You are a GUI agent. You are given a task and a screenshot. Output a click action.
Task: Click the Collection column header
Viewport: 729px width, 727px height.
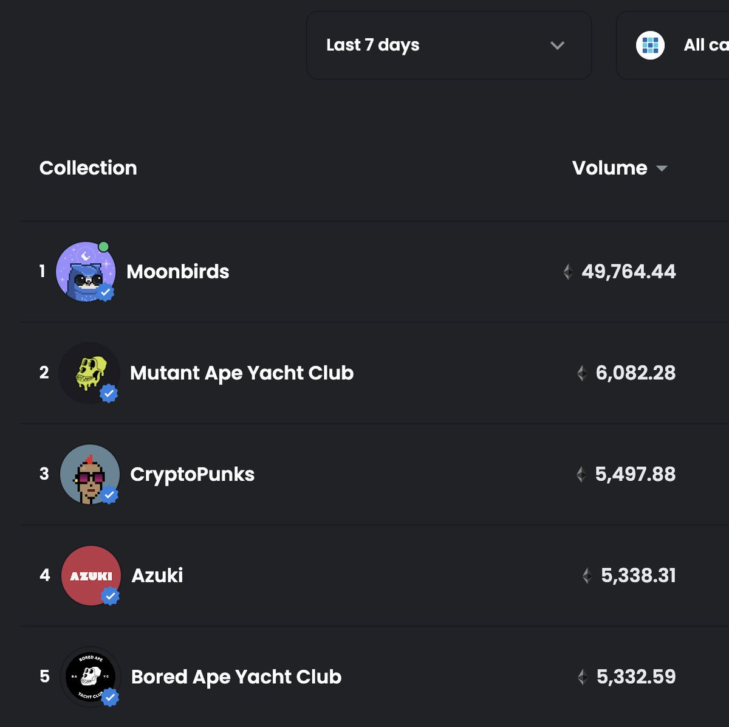coord(88,168)
